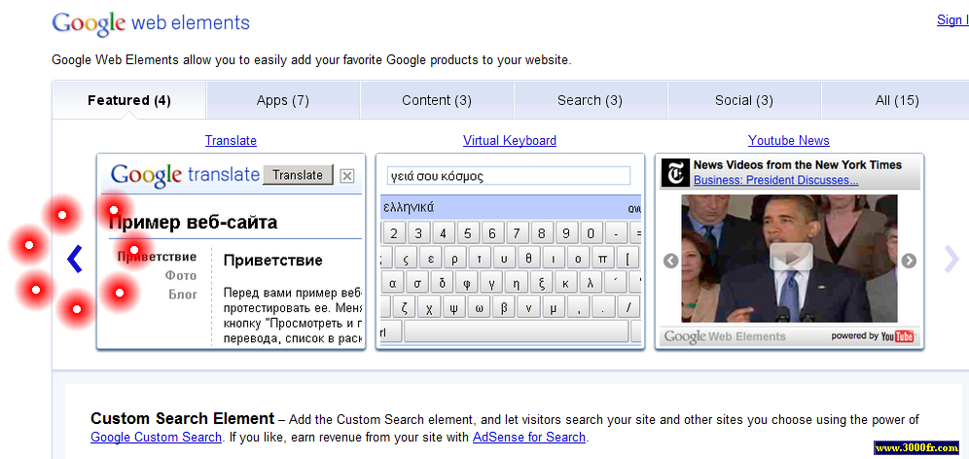The width and height of the screenshot is (969, 459).
Task: Tap the 5 key on virtual keyboard
Action: pyautogui.click(x=468, y=234)
